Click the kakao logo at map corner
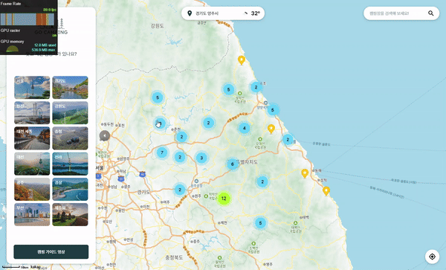This screenshot has width=446, height=270. click(35, 267)
